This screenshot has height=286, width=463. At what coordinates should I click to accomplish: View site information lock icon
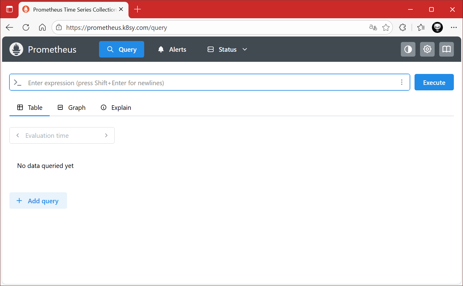point(59,27)
